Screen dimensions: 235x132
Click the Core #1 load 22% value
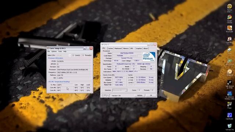pyautogui.click(x=88, y=91)
